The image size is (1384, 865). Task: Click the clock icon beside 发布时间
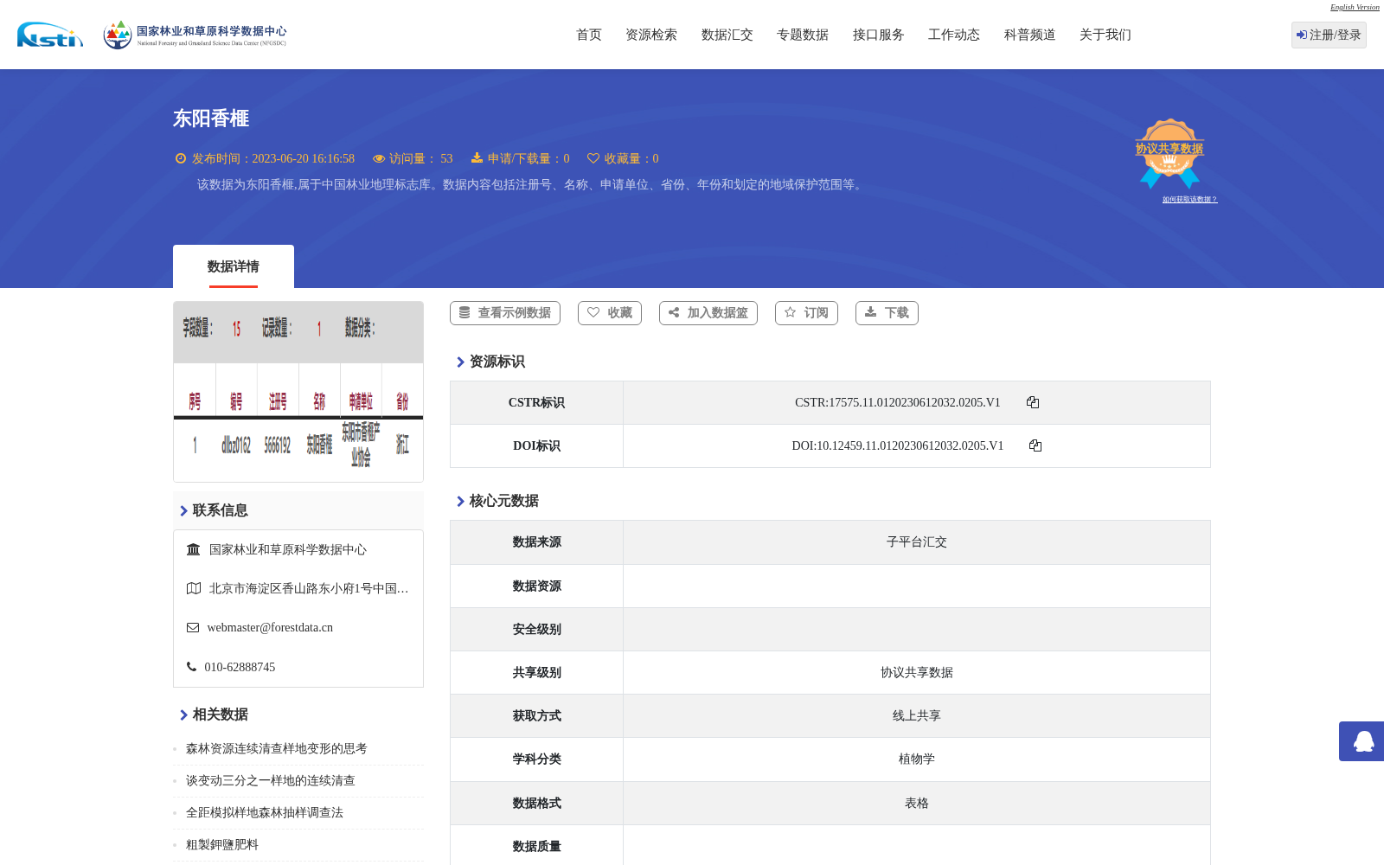pos(181,158)
